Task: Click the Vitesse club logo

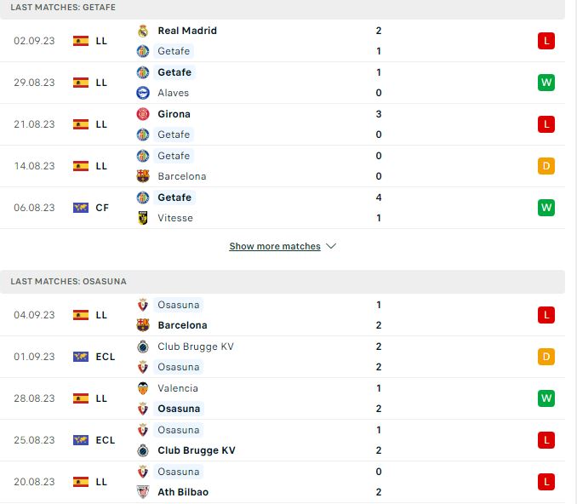Action: [143, 218]
